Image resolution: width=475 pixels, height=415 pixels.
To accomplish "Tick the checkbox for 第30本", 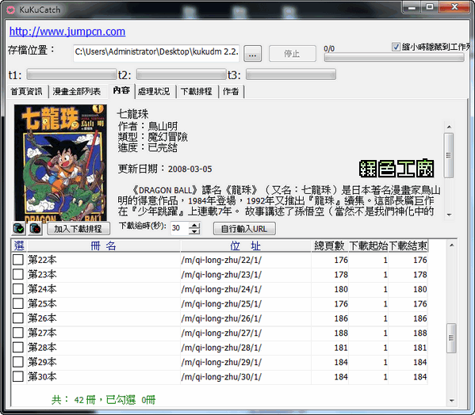I will (18, 376).
